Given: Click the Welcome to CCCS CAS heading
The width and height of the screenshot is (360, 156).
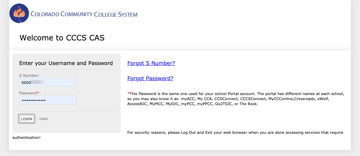Looking at the screenshot, I should point(62,38).
